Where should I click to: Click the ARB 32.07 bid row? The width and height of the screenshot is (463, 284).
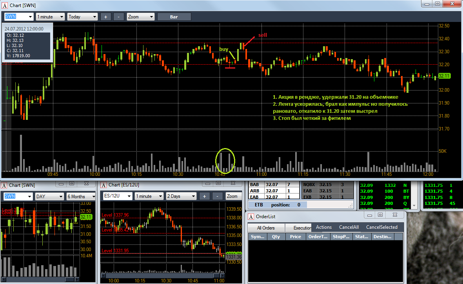[x=274, y=191]
